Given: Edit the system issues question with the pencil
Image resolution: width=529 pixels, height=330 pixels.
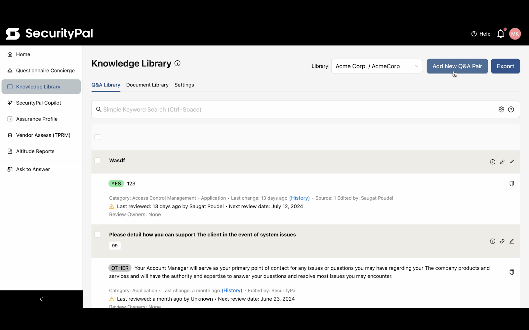Looking at the screenshot, I should pos(512,241).
